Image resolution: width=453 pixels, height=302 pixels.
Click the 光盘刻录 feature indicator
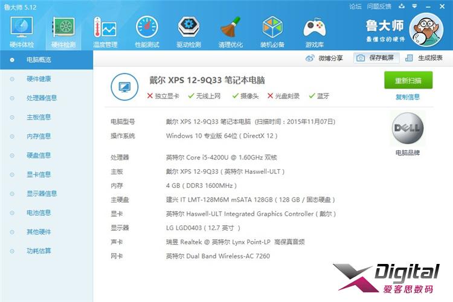click(x=283, y=96)
